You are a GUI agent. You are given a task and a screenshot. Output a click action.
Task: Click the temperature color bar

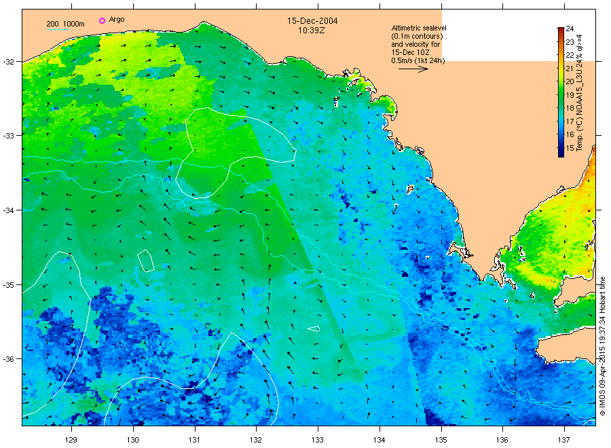561,92
